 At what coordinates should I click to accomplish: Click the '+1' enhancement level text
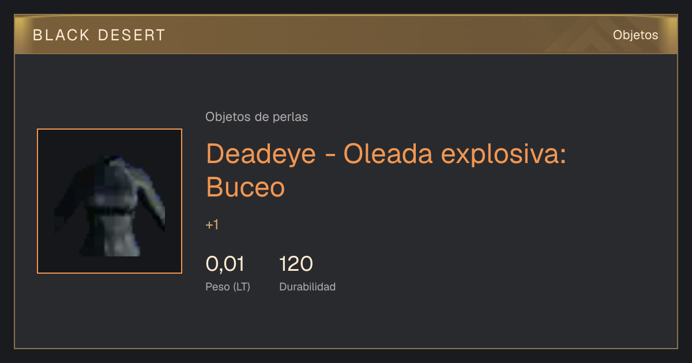tap(212, 225)
